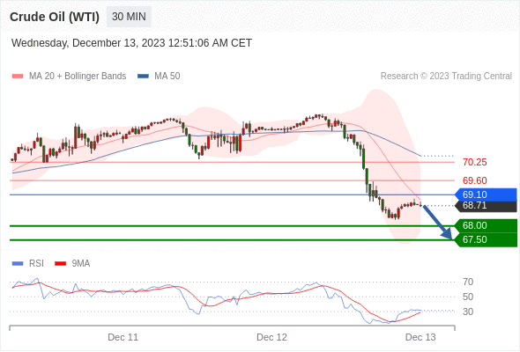
Task: Click the MA 20 + Bollinger Bands label
Action: pyautogui.click(x=78, y=77)
